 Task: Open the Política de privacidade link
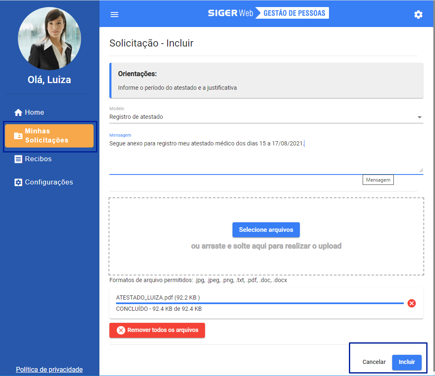point(49,369)
